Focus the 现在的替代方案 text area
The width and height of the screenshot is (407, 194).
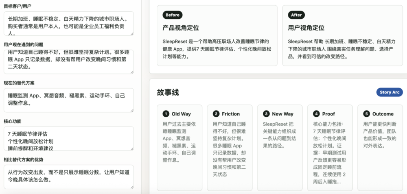(69, 100)
